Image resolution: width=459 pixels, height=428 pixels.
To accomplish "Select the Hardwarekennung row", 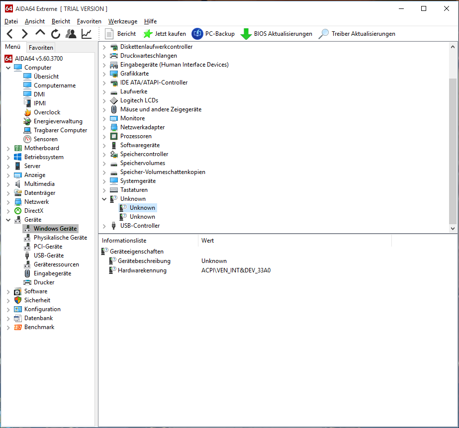I will (x=142, y=270).
